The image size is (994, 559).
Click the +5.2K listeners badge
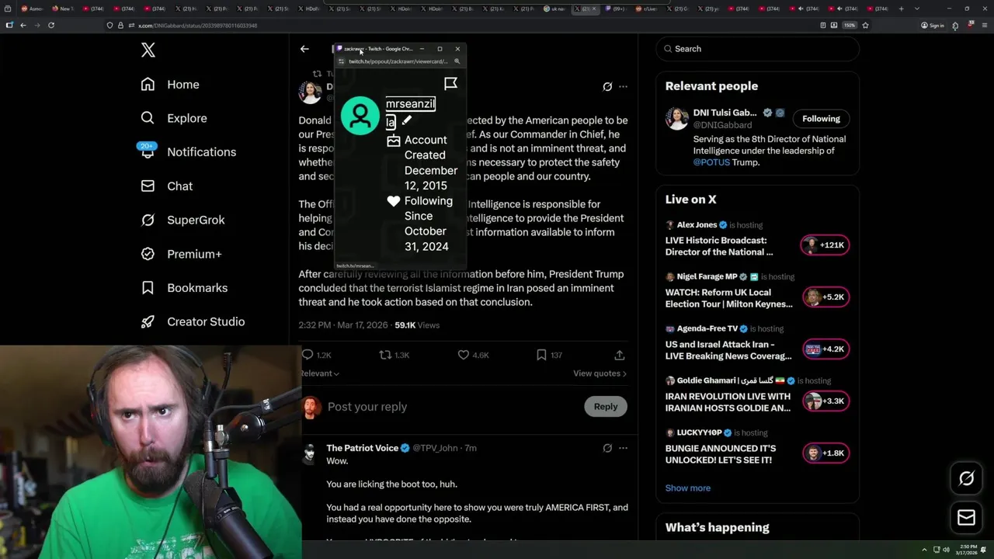pyautogui.click(x=825, y=297)
